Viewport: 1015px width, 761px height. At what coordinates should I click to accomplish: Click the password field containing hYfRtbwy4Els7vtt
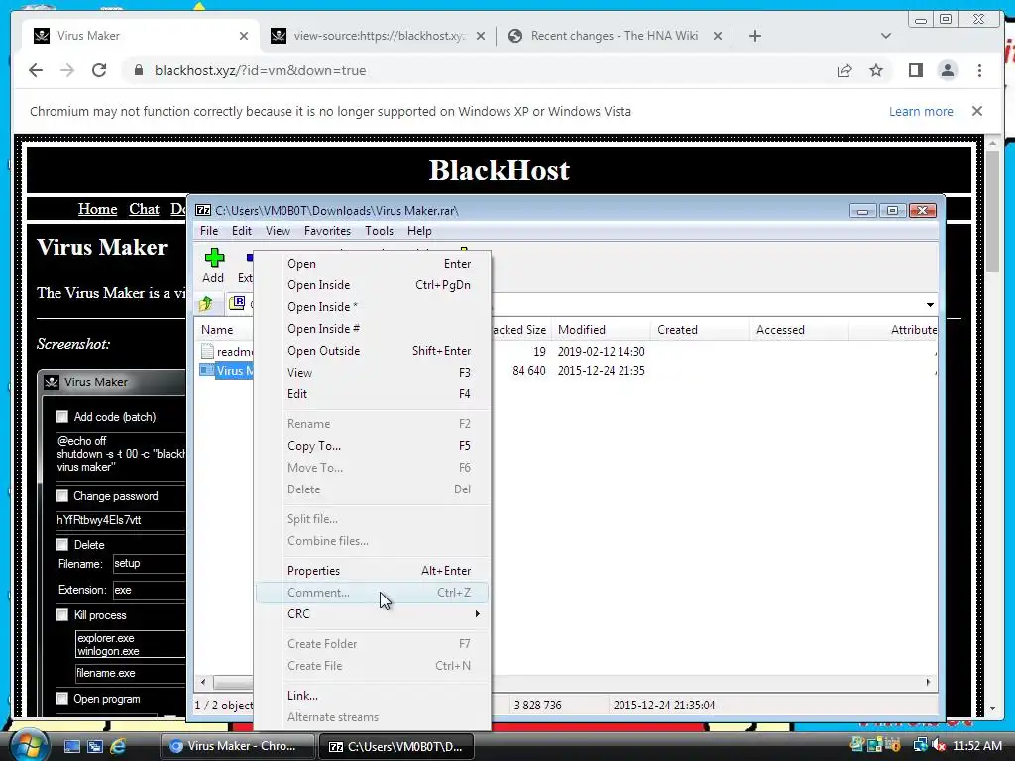pyautogui.click(x=120, y=520)
